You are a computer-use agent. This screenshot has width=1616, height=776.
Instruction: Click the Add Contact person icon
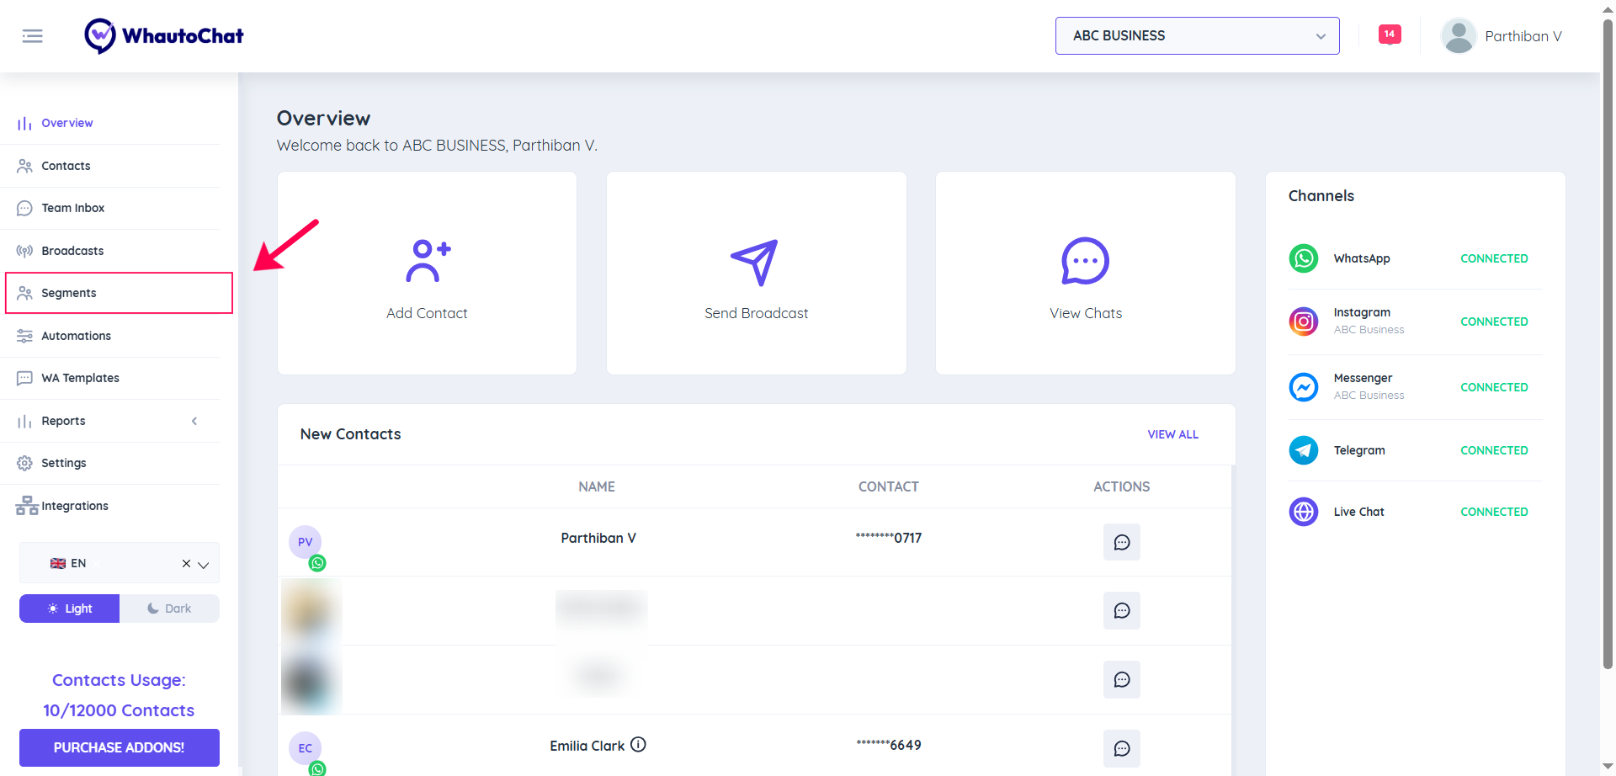(428, 261)
